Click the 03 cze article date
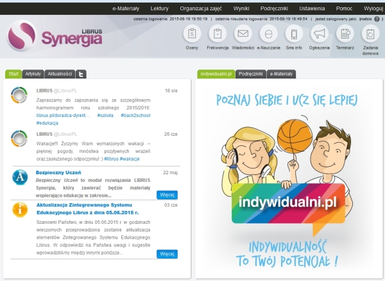 tap(171, 205)
